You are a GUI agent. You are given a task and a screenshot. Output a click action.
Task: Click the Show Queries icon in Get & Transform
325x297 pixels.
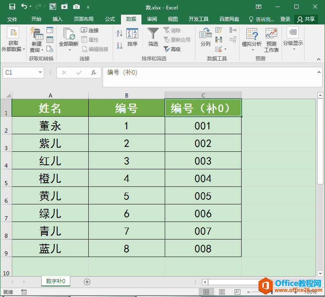point(50,30)
